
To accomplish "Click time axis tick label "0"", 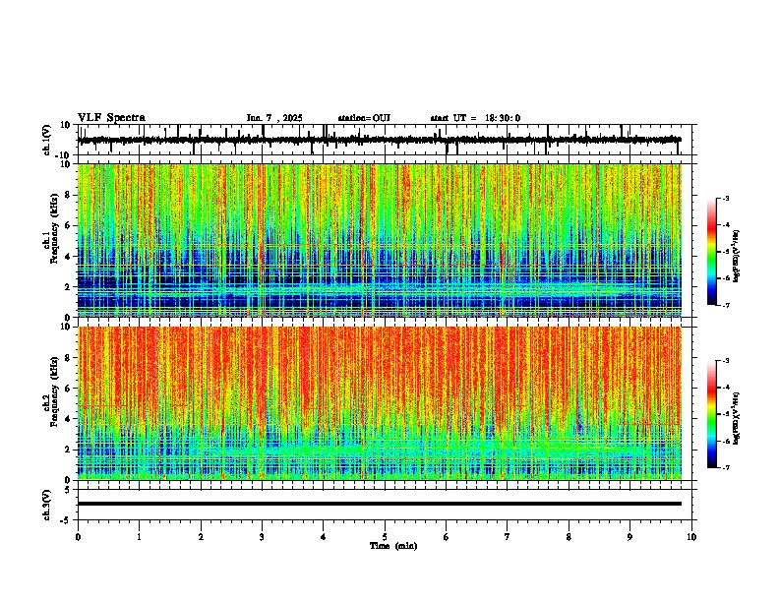I will [x=78, y=537].
